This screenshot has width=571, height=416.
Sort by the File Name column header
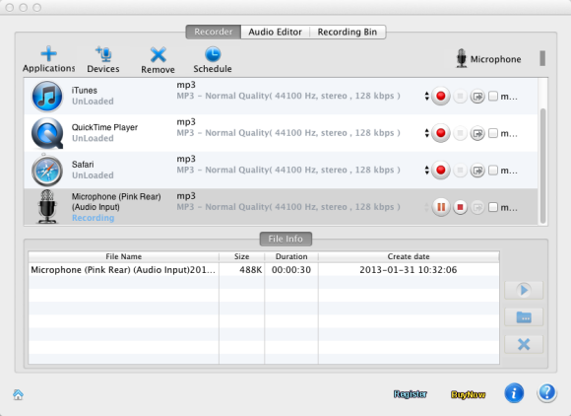(123, 256)
